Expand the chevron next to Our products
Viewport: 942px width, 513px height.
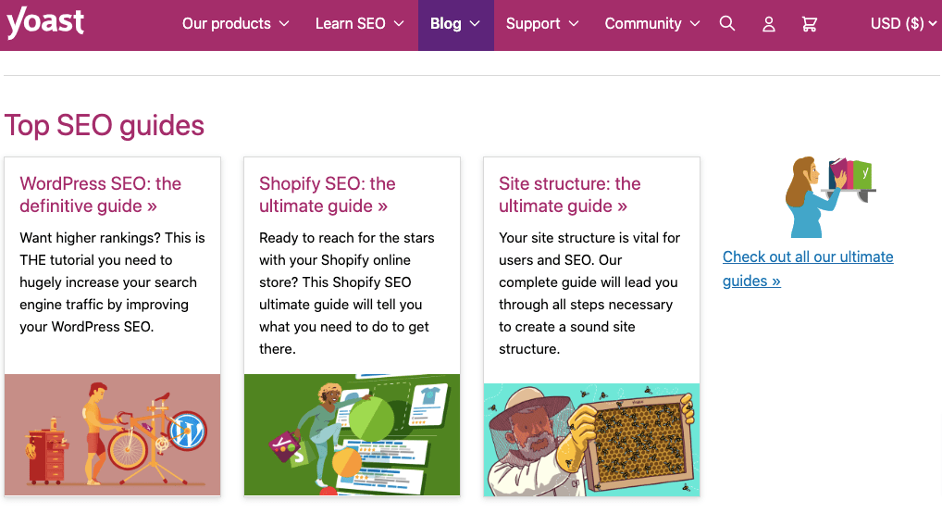click(284, 24)
